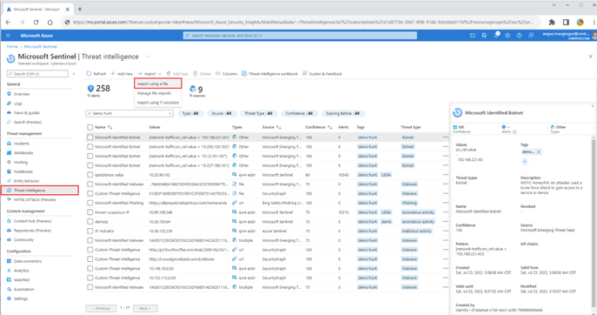Toggle the select-all checkbox in table header

90,127
